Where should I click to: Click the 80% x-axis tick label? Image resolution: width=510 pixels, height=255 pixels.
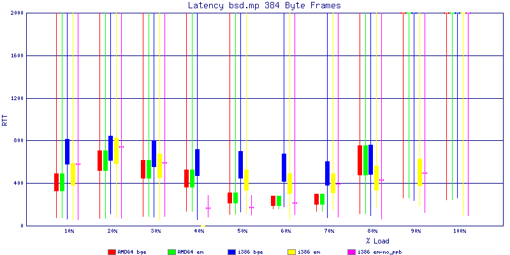(x=373, y=231)
